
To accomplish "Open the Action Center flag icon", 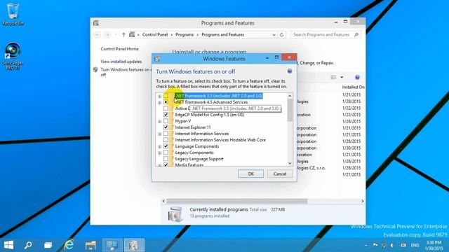I will point(375,245).
